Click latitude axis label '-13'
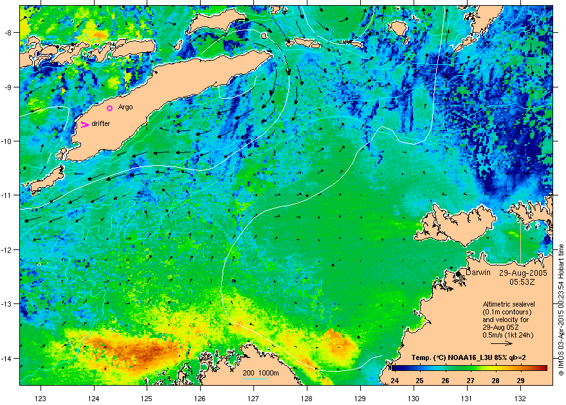 (7, 303)
